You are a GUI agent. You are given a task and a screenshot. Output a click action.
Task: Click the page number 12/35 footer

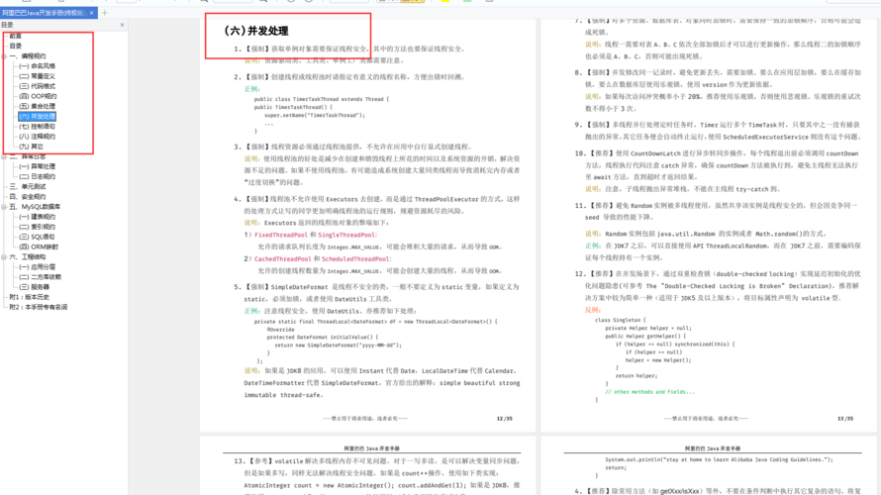point(505,419)
